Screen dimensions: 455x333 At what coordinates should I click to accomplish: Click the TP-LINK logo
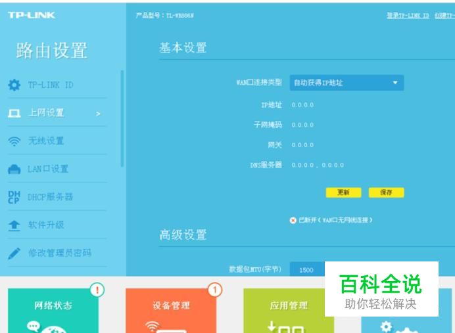click(x=32, y=15)
